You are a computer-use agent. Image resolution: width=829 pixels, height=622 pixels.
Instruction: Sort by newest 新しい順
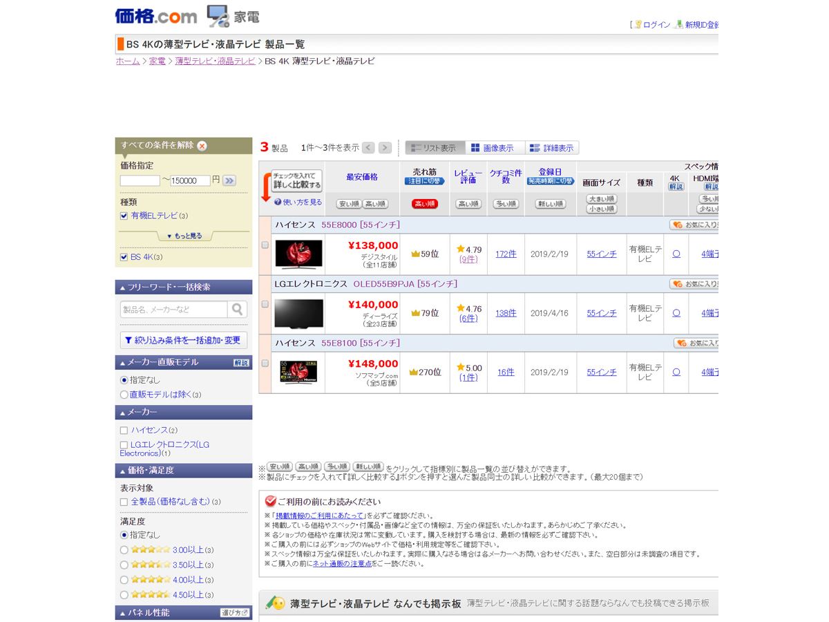[x=551, y=204]
